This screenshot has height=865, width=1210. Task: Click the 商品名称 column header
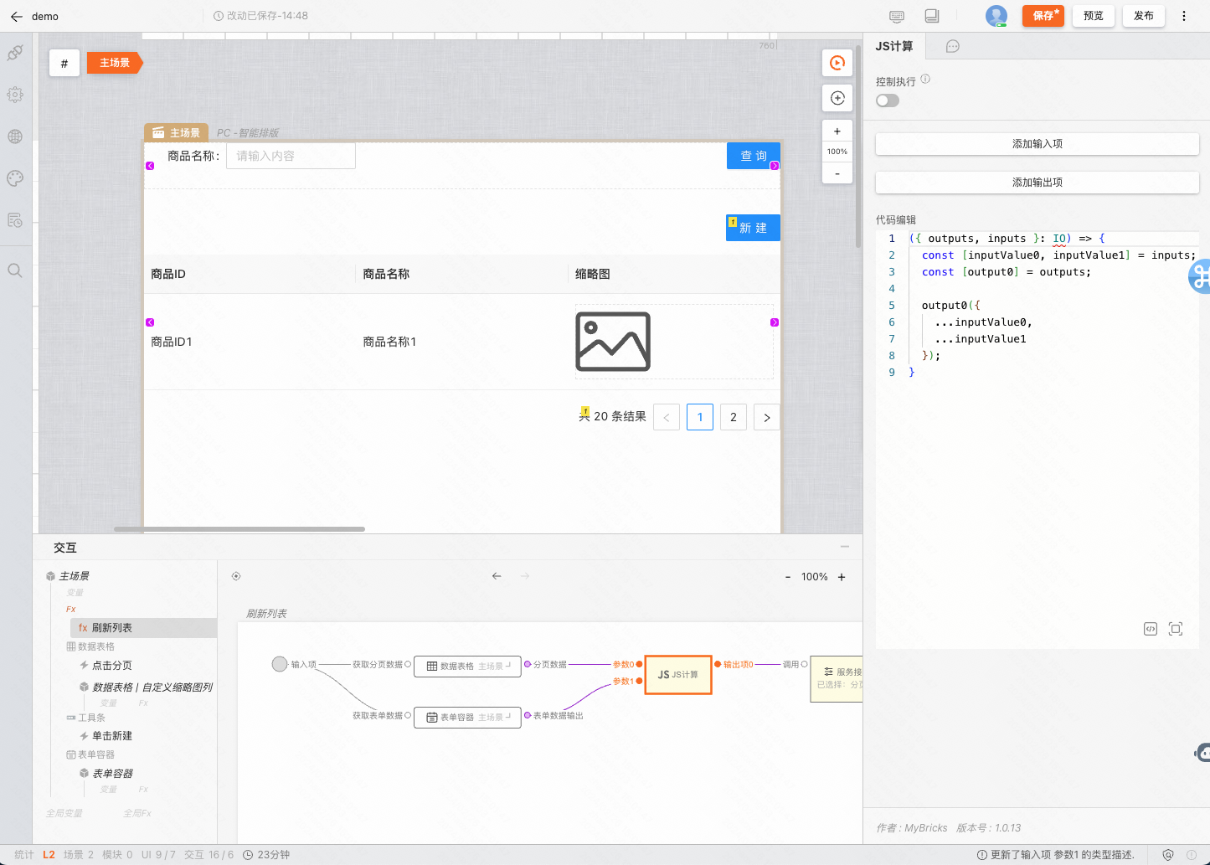(x=386, y=274)
